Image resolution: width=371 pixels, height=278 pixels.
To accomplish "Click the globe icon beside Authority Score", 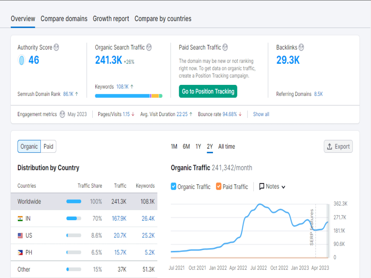I will coord(56,47).
